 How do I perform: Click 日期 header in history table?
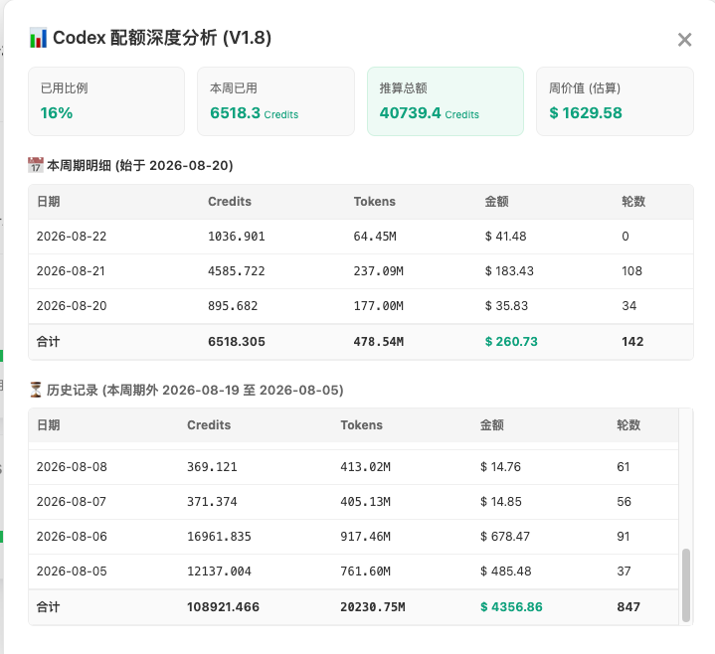click(x=49, y=424)
